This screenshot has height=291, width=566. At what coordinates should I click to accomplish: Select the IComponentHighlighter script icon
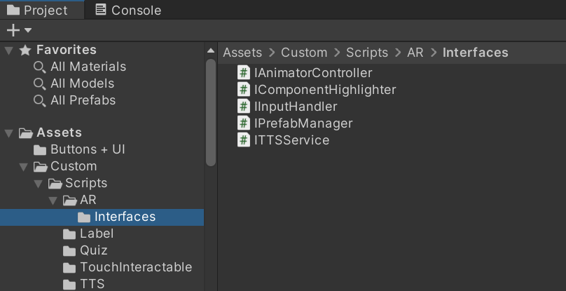[x=244, y=89]
